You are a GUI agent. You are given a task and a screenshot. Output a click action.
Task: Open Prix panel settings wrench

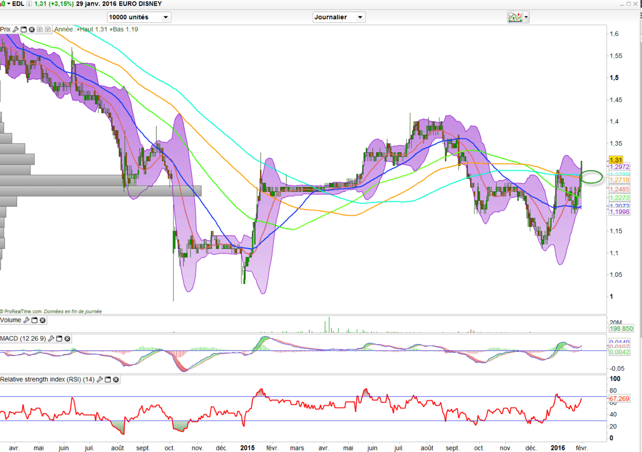tap(16, 29)
